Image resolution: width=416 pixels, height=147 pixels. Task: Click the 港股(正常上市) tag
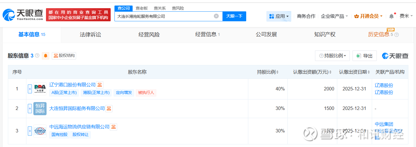(96, 93)
